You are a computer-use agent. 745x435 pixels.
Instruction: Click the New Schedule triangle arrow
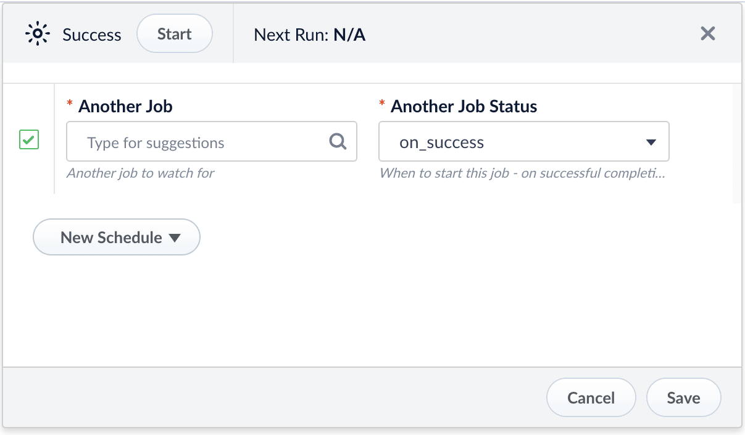(175, 238)
